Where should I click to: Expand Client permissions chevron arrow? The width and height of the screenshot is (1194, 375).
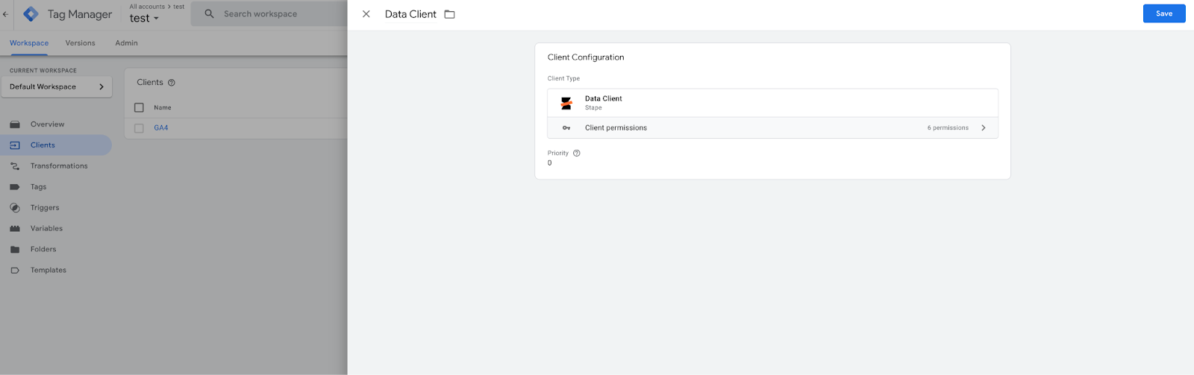click(x=984, y=127)
